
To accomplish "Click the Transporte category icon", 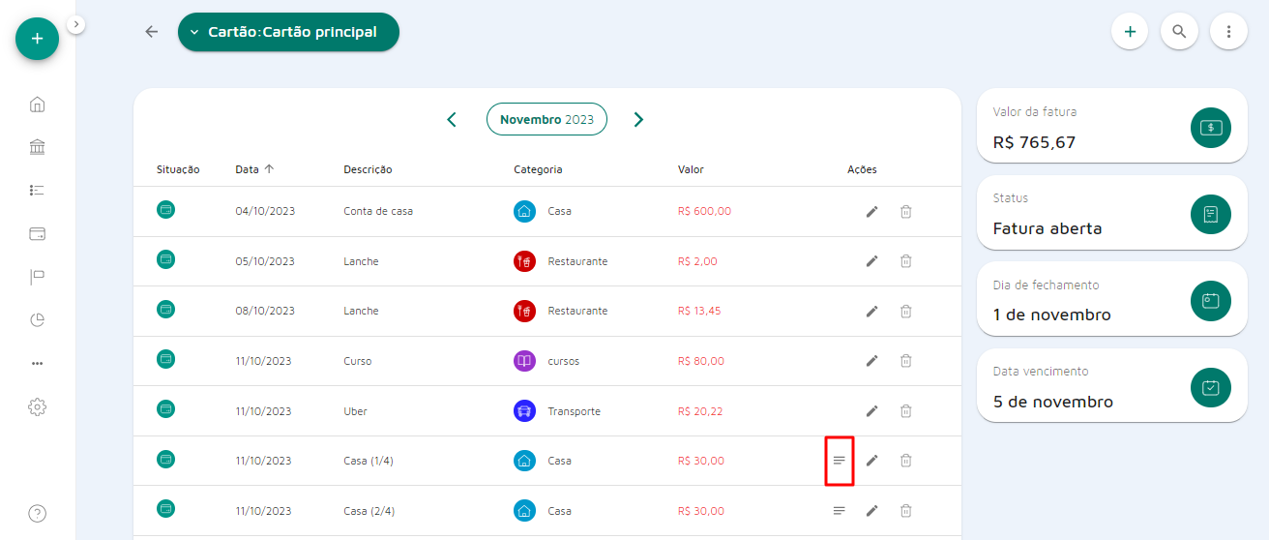I will [x=524, y=411].
